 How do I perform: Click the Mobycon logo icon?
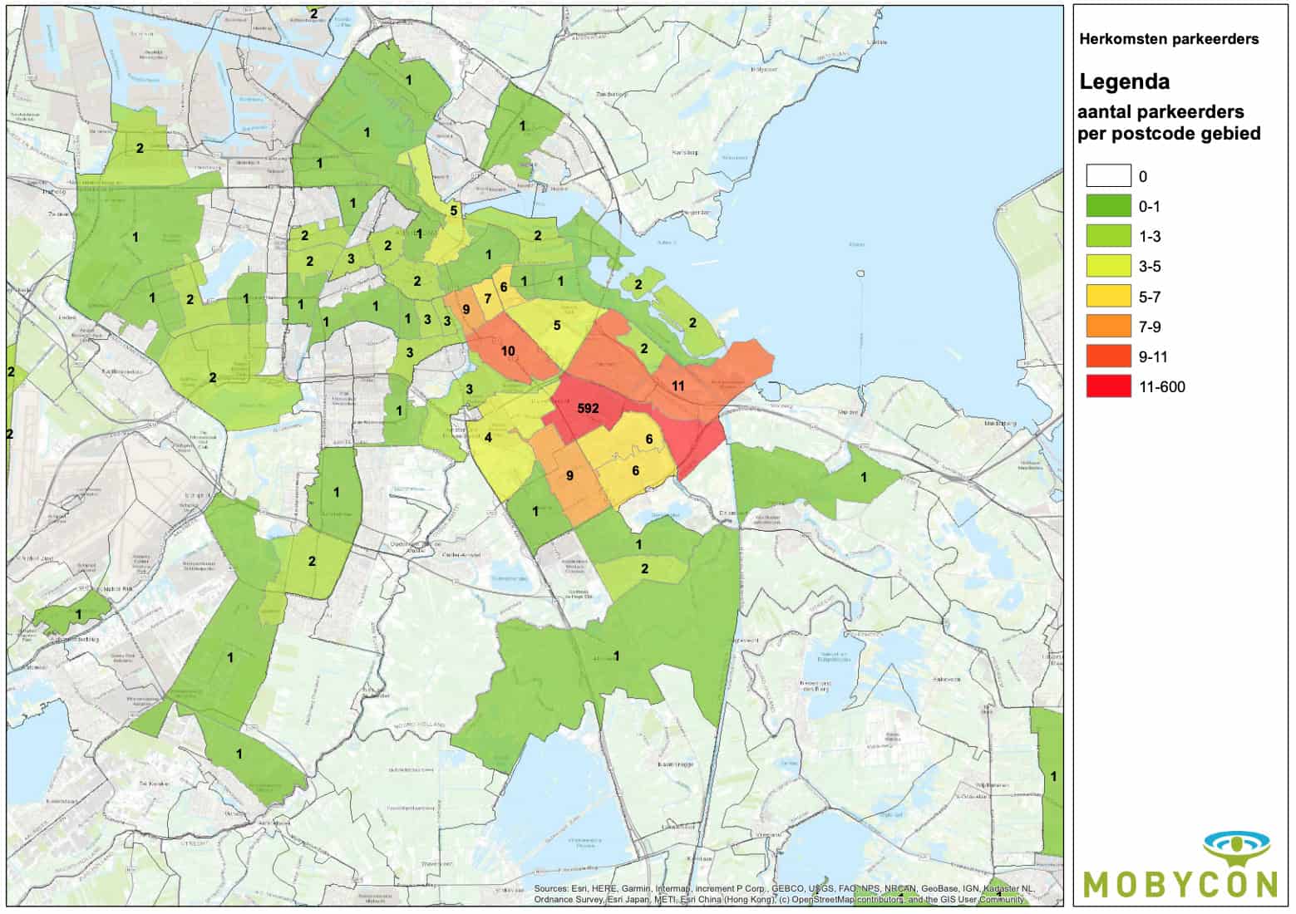click(1234, 848)
